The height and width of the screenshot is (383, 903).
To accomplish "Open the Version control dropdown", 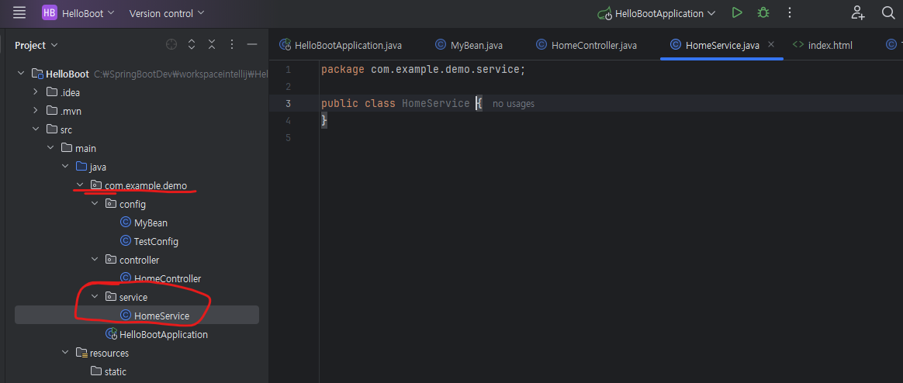I will click(167, 12).
